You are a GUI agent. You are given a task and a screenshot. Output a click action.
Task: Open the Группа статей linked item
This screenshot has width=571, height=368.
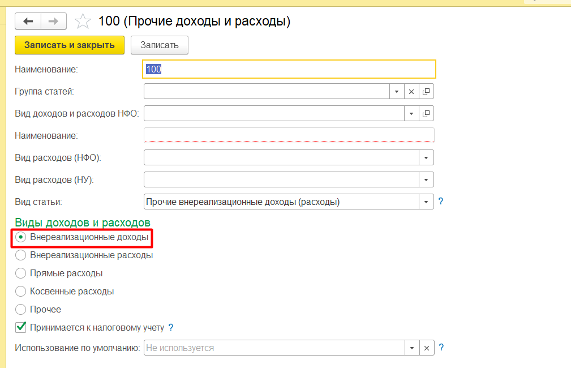(427, 92)
